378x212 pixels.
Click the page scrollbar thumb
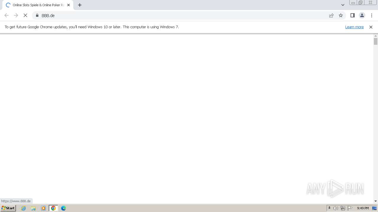click(x=376, y=41)
